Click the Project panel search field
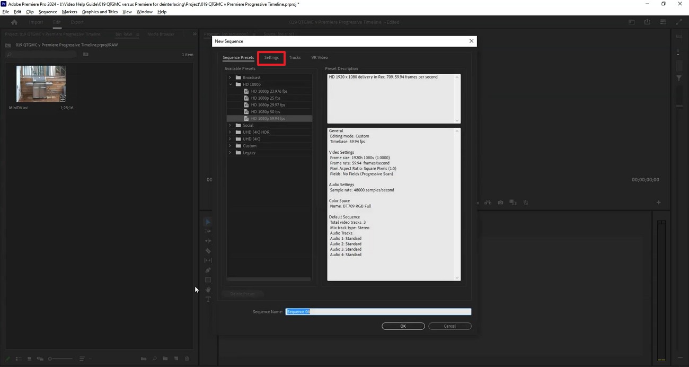This screenshot has height=367, width=689. (41, 54)
